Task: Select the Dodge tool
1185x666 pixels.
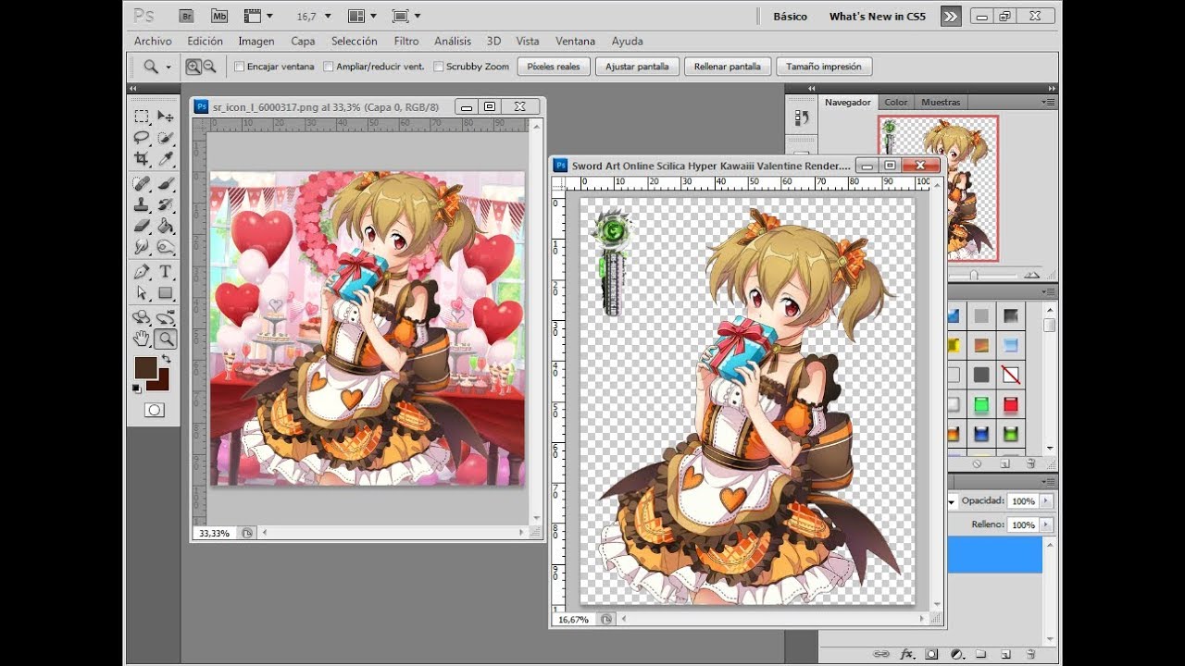Action: click(x=166, y=247)
